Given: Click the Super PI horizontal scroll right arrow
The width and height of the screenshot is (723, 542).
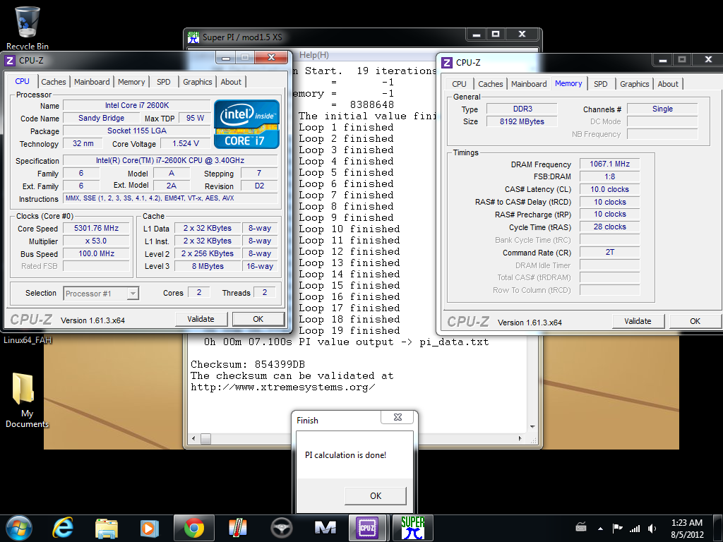Looking at the screenshot, I should click(x=520, y=439).
